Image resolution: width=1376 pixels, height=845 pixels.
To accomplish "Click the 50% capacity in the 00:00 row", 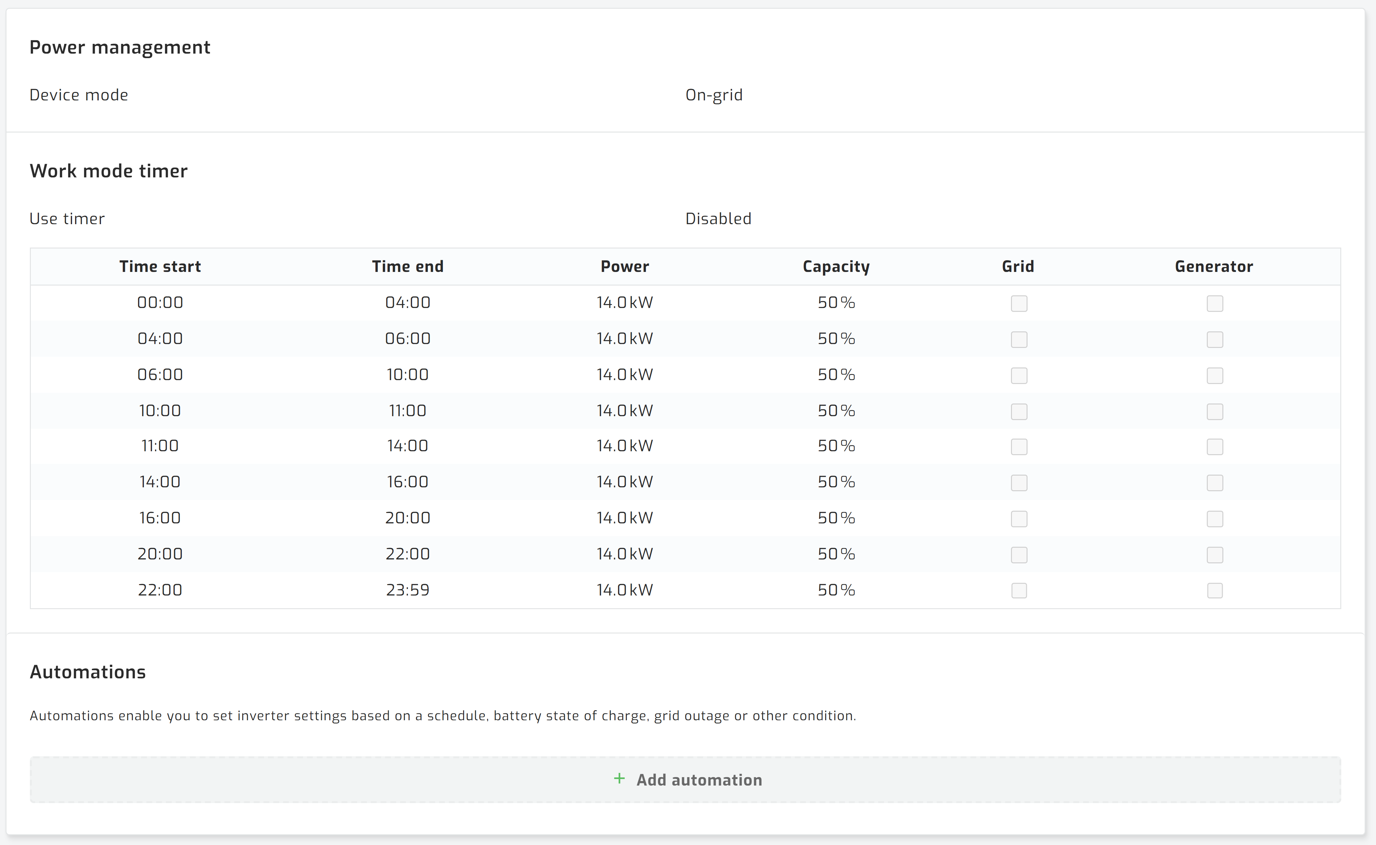I will pyautogui.click(x=836, y=302).
